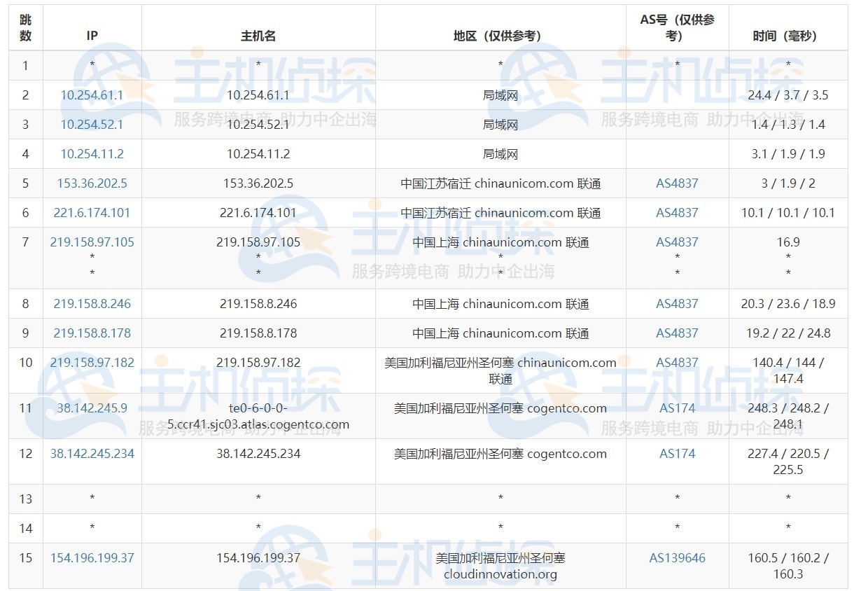Select time value 1.4 / 1.3 / 1.4

coord(788,125)
